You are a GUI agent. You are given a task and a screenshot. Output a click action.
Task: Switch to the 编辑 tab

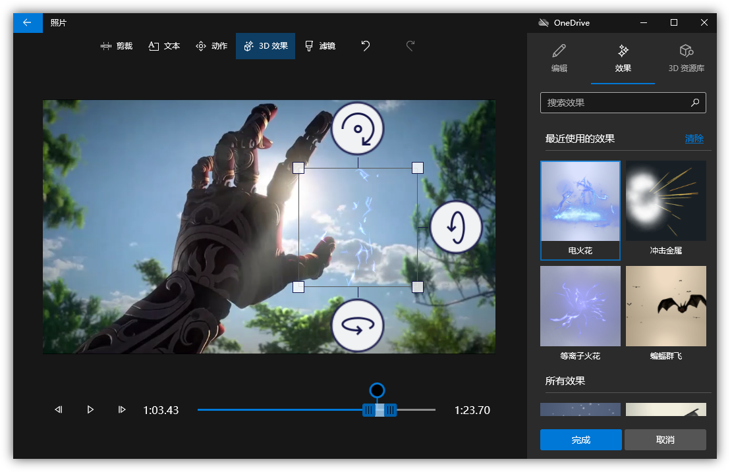[559, 59]
